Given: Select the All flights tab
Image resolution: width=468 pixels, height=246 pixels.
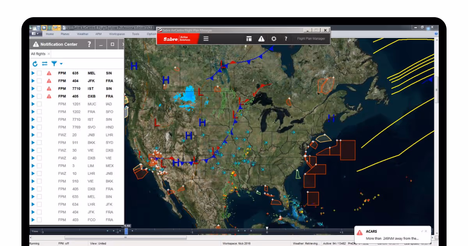Looking at the screenshot, I should point(38,54).
